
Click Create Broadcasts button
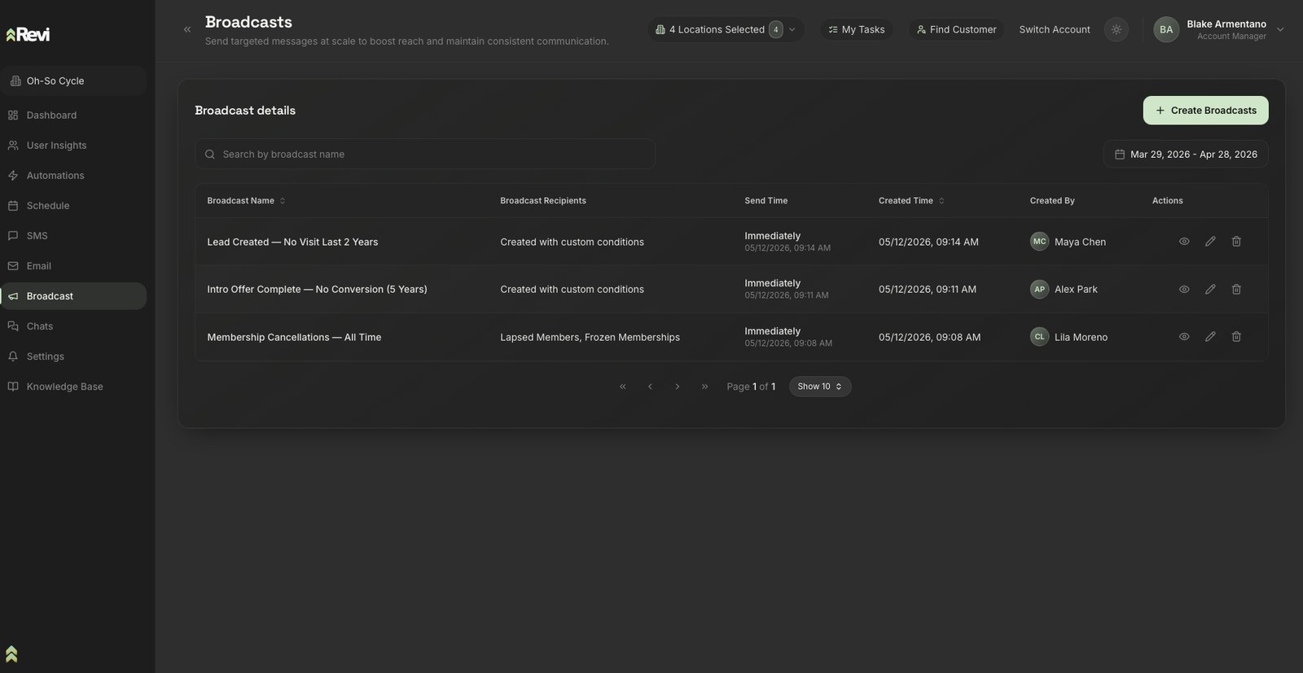pyautogui.click(x=1205, y=111)
